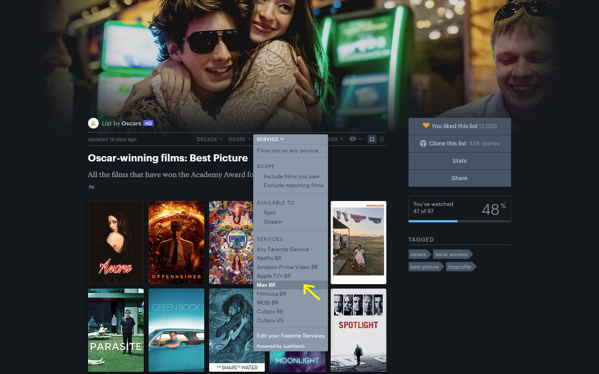
Task: Click the Oscar-winning films: Best Picture title
Action: tap(168, 158)
